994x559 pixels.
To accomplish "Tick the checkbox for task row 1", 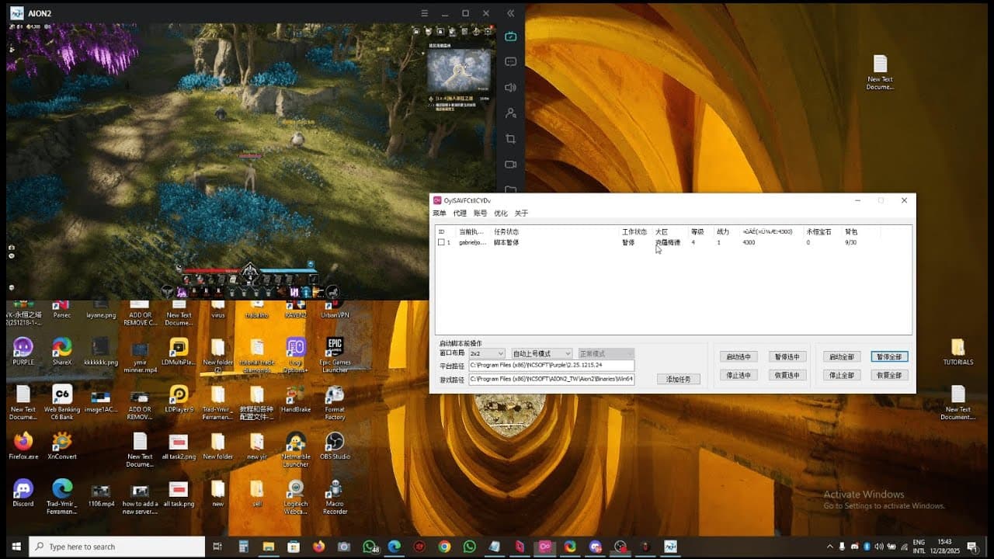I will pyautogui.click(x=441, y=242).
